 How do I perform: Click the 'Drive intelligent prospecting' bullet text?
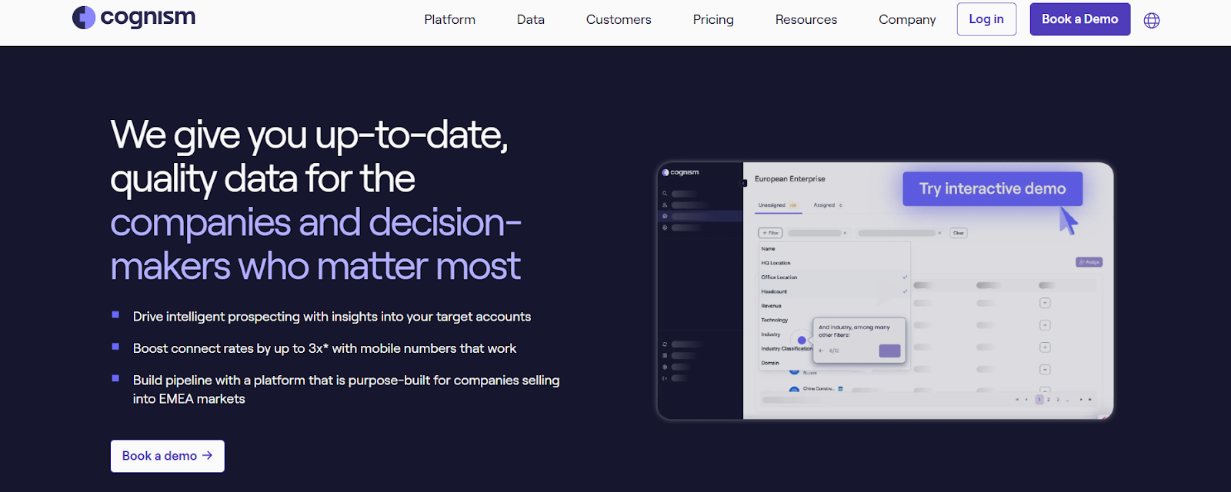coord(332,317)
